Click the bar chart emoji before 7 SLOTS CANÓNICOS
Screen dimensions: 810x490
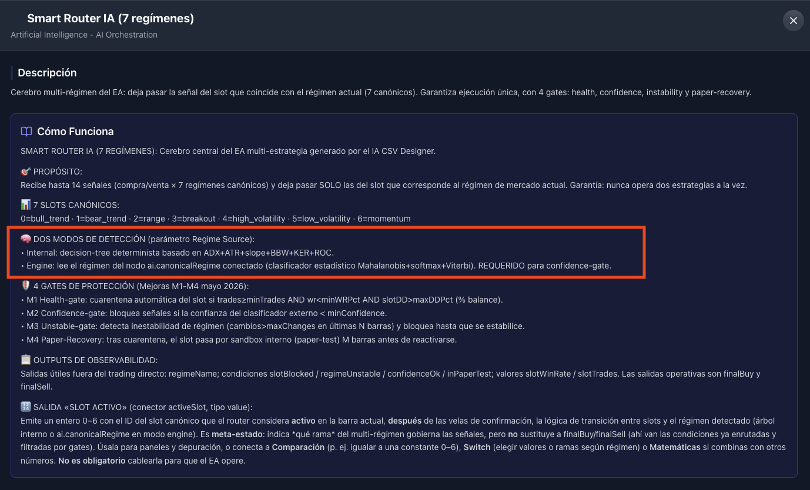click(25, 204)
